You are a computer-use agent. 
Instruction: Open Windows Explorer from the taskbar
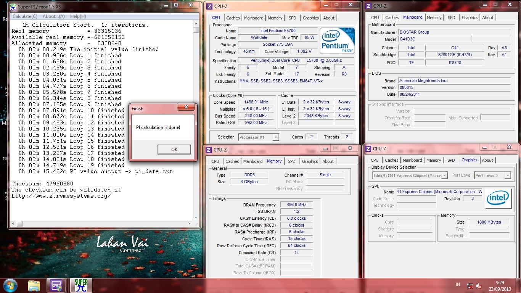(34, 286)
